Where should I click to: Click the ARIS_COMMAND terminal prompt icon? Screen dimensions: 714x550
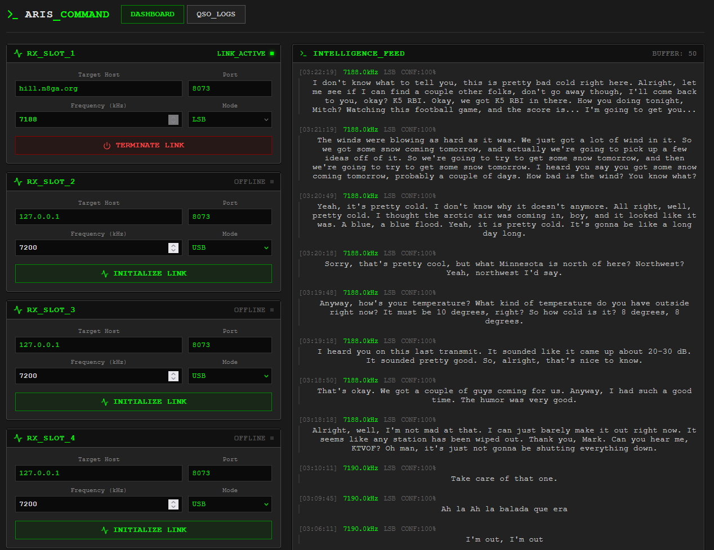point(12,14)
